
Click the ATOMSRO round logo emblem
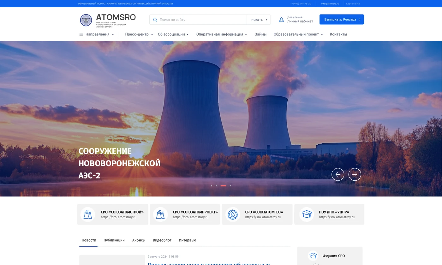tap(86, 20)
